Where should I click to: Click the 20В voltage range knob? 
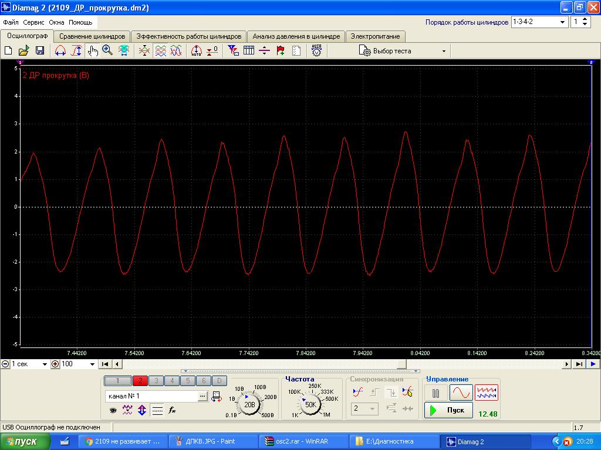coord(250,404)
